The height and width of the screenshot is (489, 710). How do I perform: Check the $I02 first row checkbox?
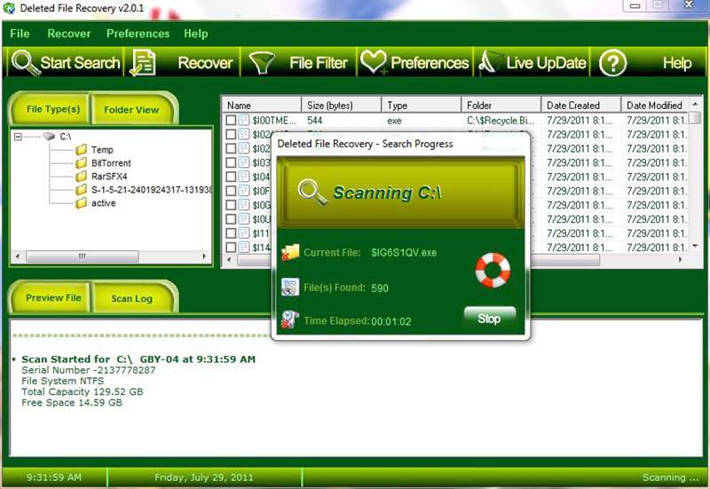[x=231, y=134]
